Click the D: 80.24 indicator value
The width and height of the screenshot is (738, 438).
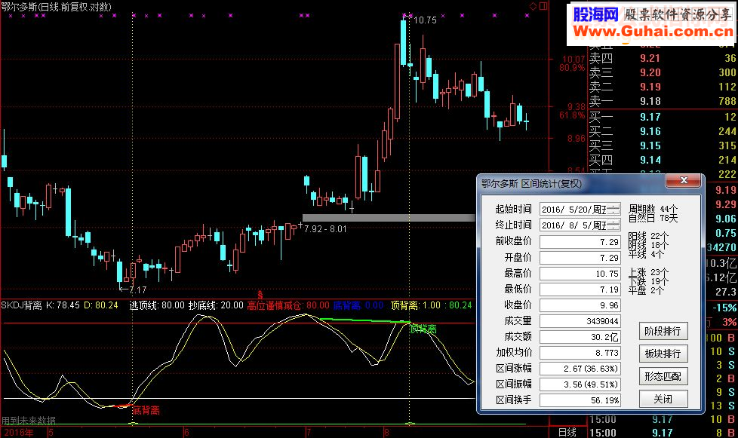coord(101,305)
